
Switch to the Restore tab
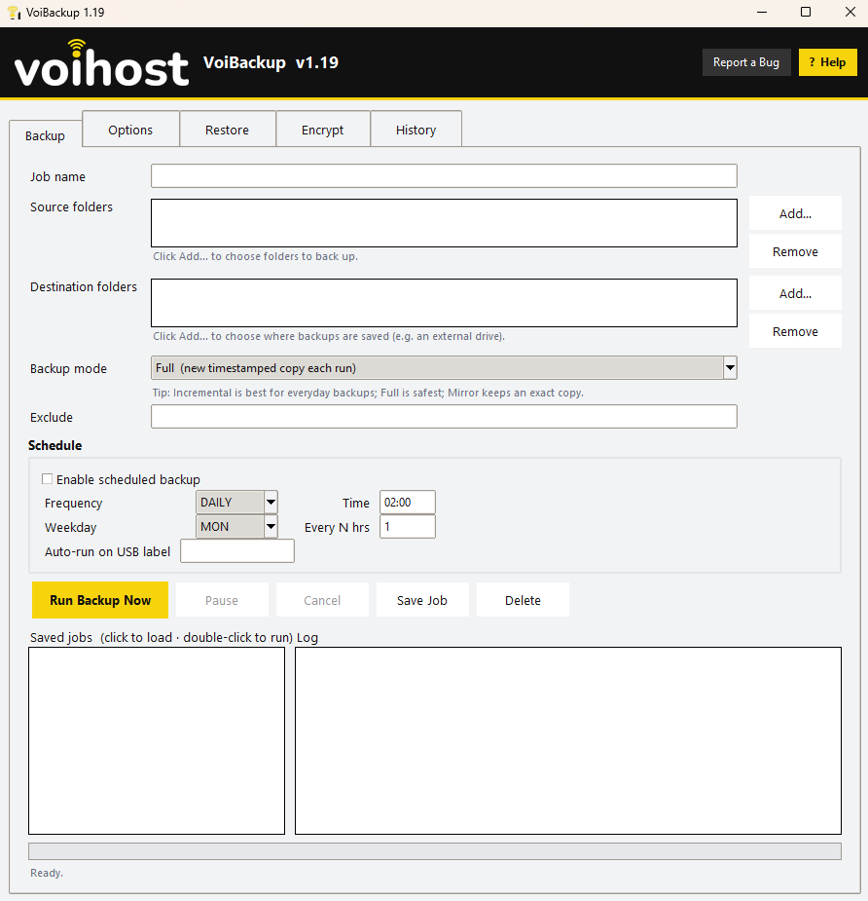tap(227, 130)
